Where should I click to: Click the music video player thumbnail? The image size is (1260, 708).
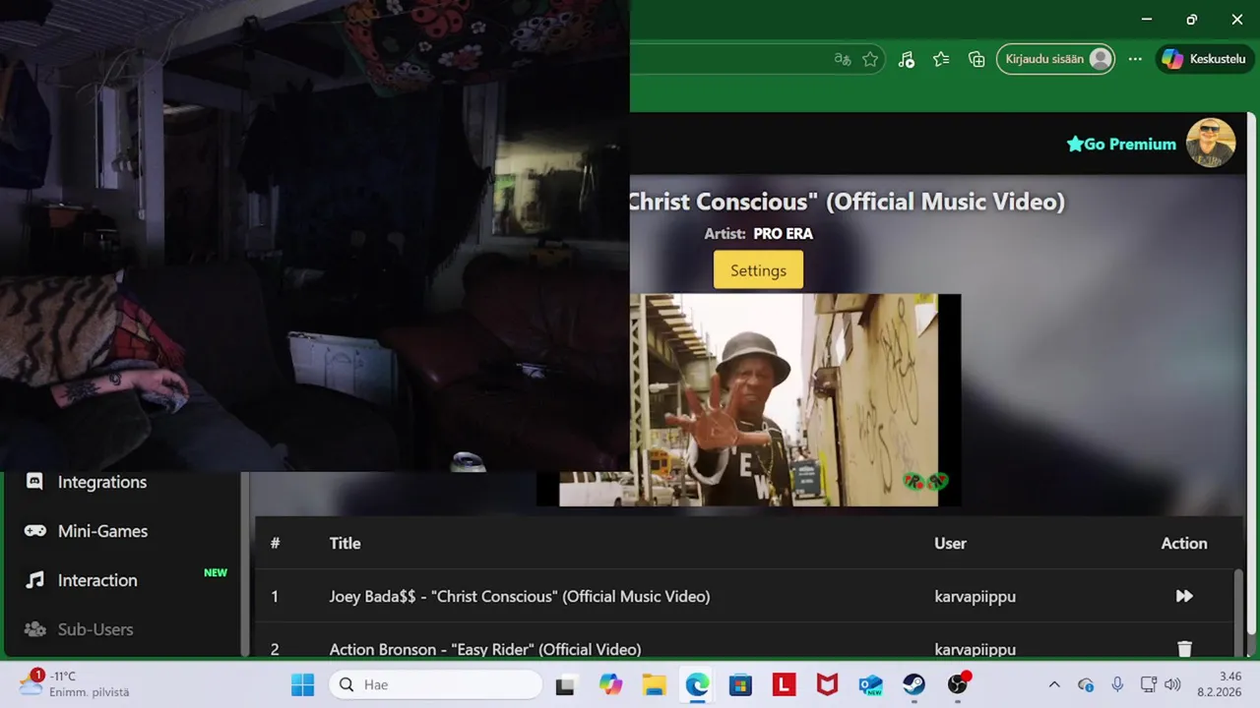point(748,400)
